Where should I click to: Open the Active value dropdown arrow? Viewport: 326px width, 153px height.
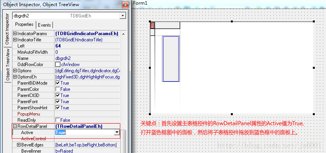(x=117, y=132)
